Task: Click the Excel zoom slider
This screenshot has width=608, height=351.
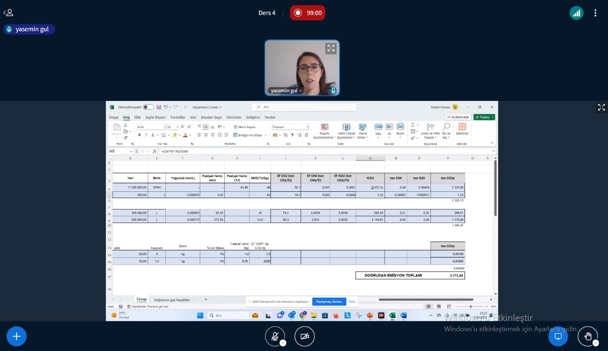Action: (471, 306)
